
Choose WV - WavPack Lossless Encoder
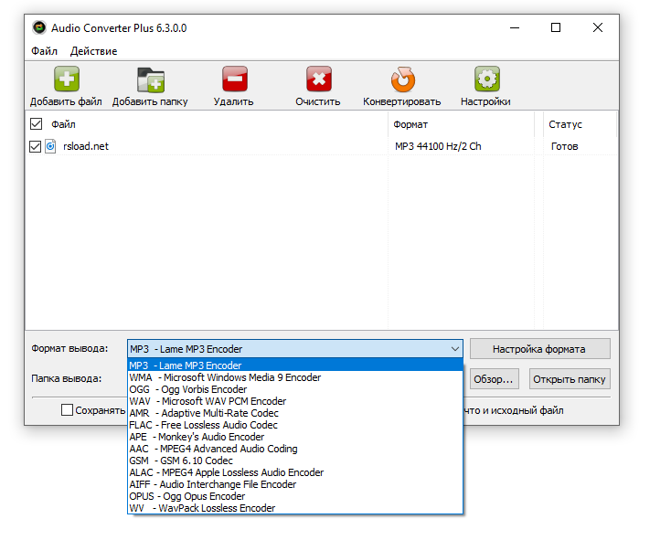[x=295, y=508]
